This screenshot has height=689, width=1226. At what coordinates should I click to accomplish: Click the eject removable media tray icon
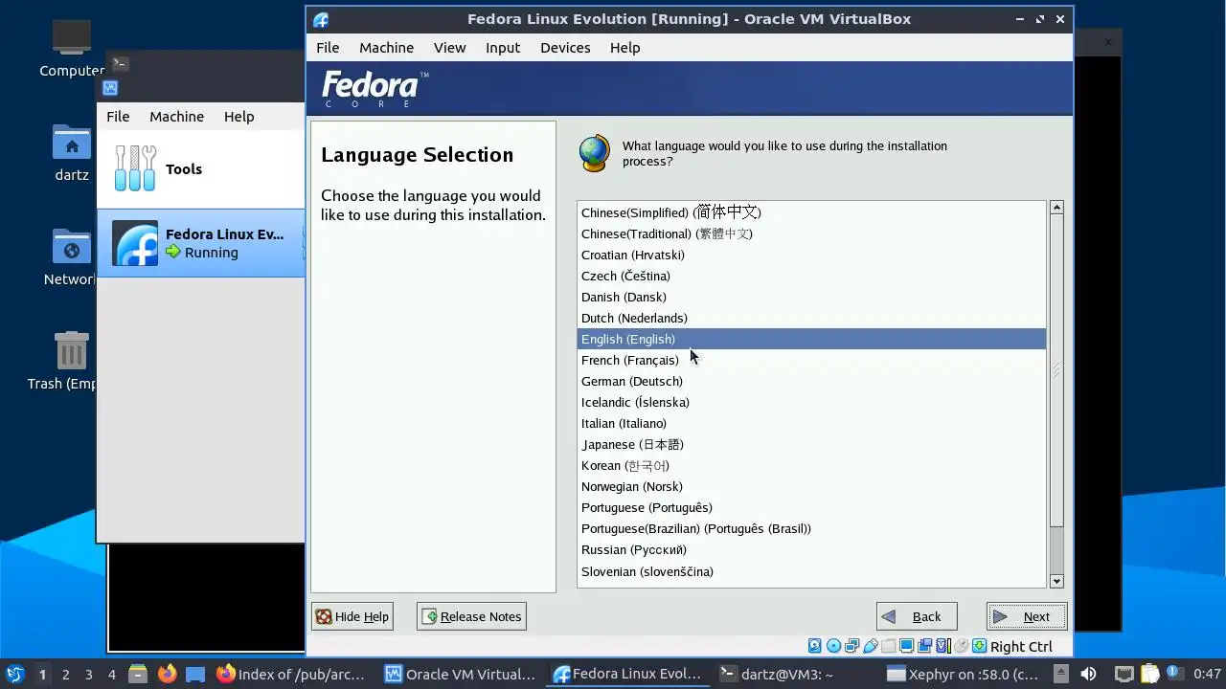pos(1061,674)
